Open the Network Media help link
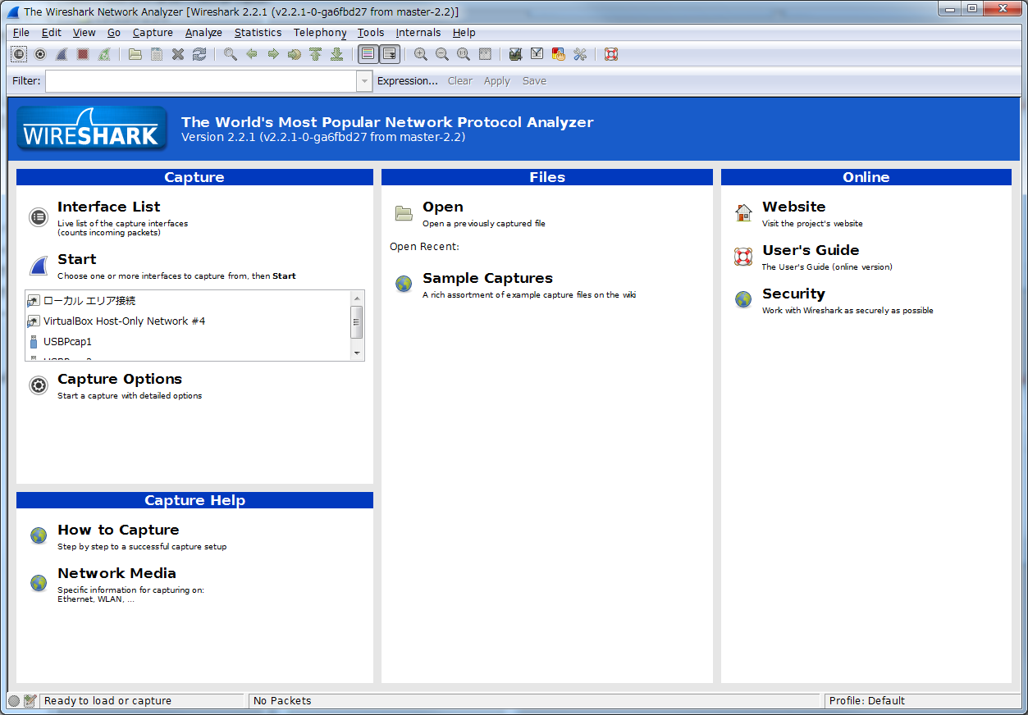 (117, 573)
